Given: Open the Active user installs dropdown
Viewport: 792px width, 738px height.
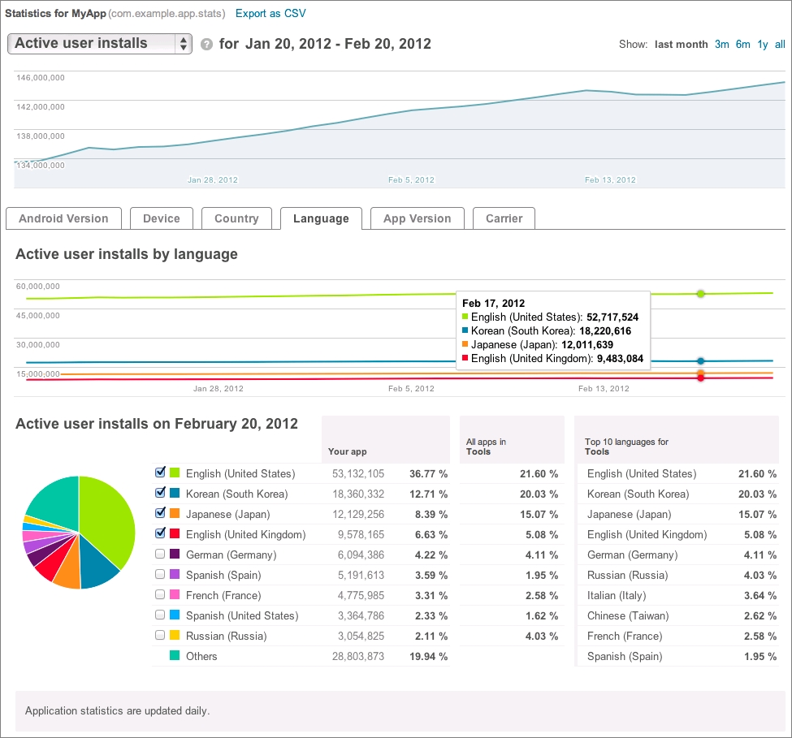Looking at the screenshot, I should click(100, 44).
